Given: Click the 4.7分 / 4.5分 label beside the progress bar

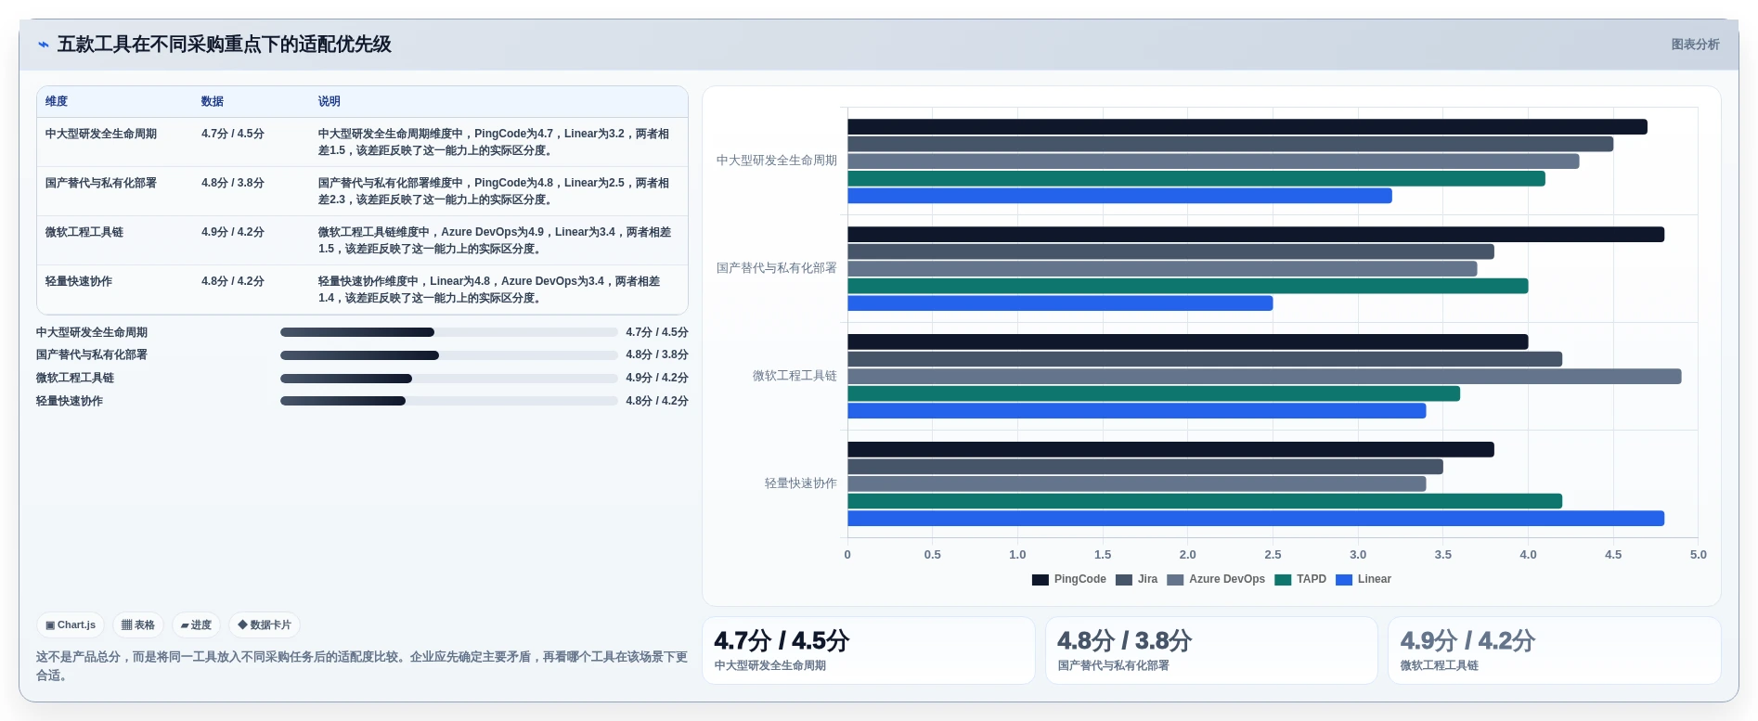Looking at the screenshot, I should pyautogui.click(x=657, y=332).
